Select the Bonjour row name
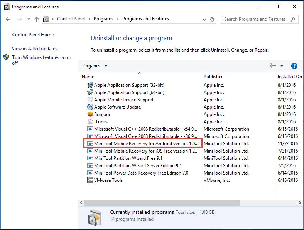 [102, 114]
